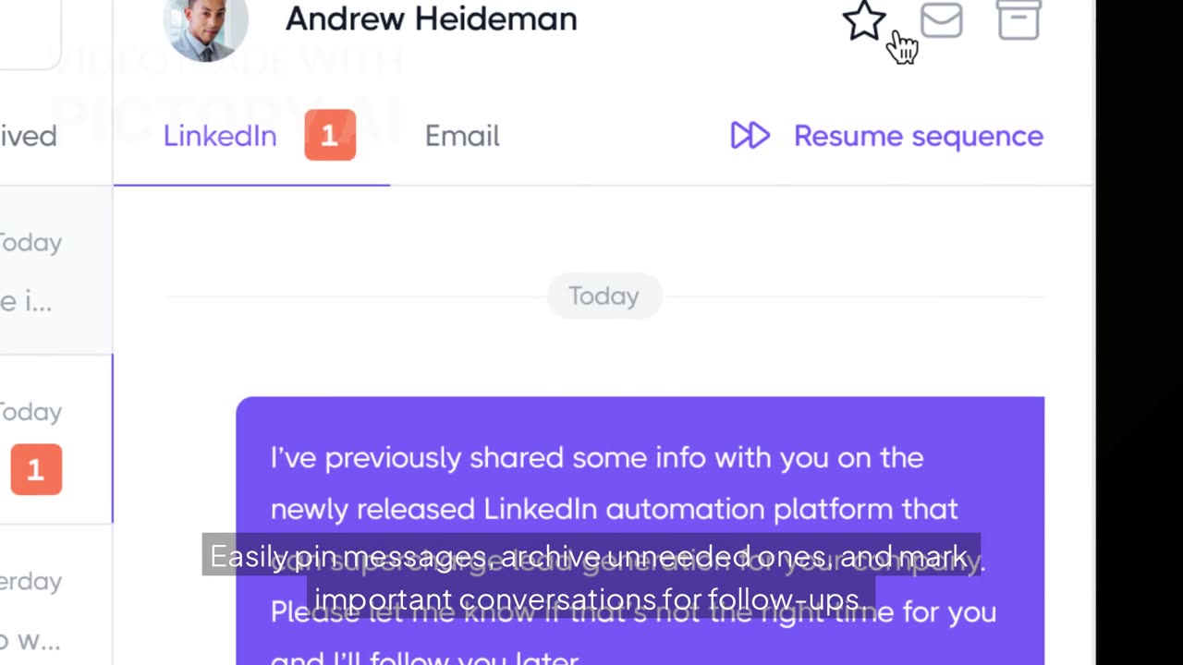Select the highlighted conversation's Today timestamp

coord(30,412)
